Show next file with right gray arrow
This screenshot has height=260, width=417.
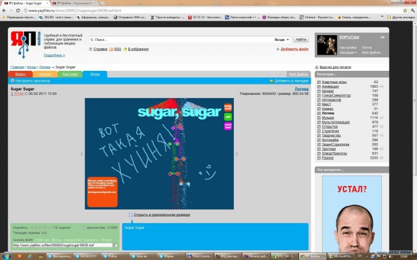(x=237, y=154)
